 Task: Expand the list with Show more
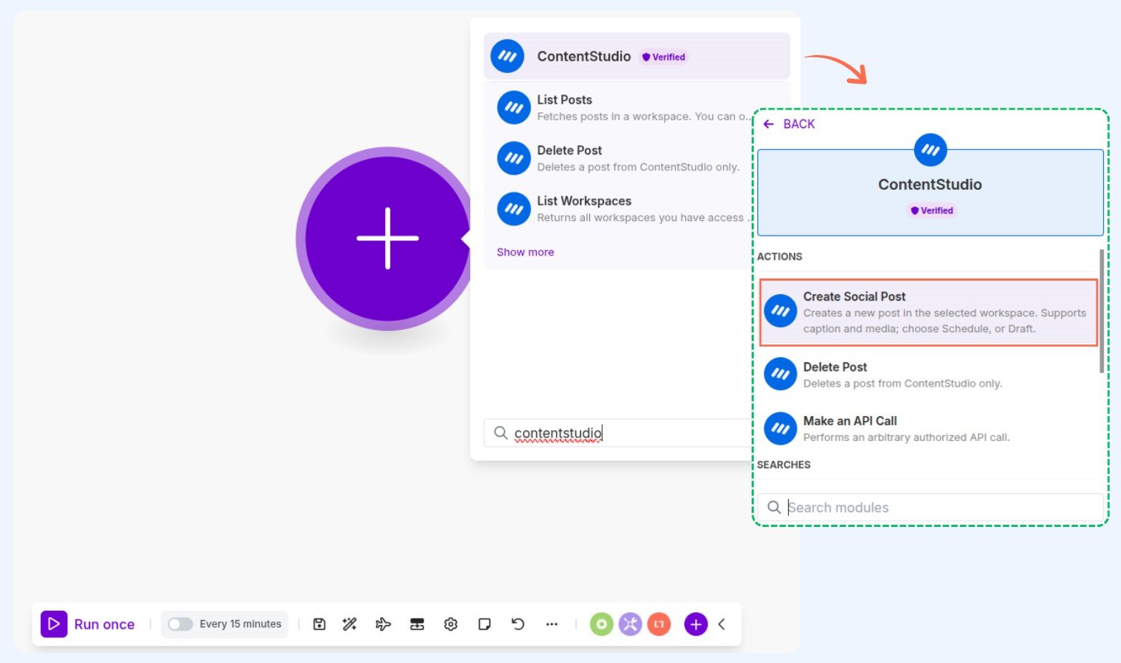(x=525, y=252)
